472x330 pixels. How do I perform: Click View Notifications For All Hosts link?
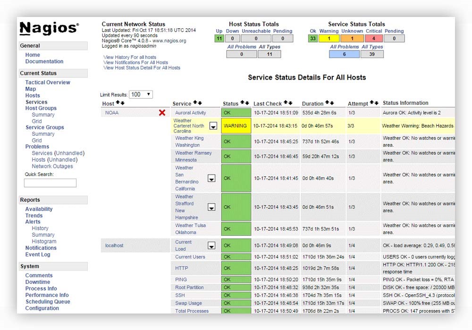coord(135,63)
